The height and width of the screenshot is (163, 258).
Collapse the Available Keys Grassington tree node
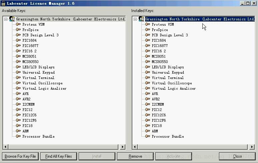6,19
